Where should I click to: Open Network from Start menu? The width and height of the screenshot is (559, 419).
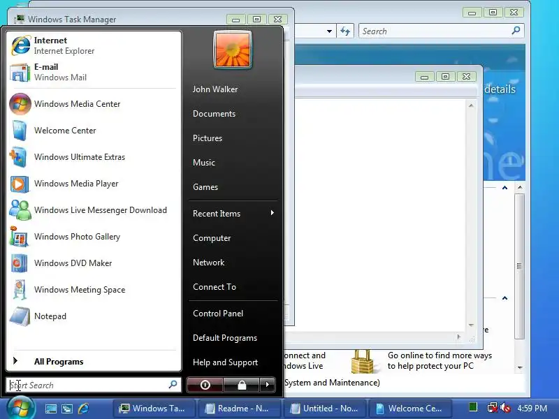[x=208, y=263]
